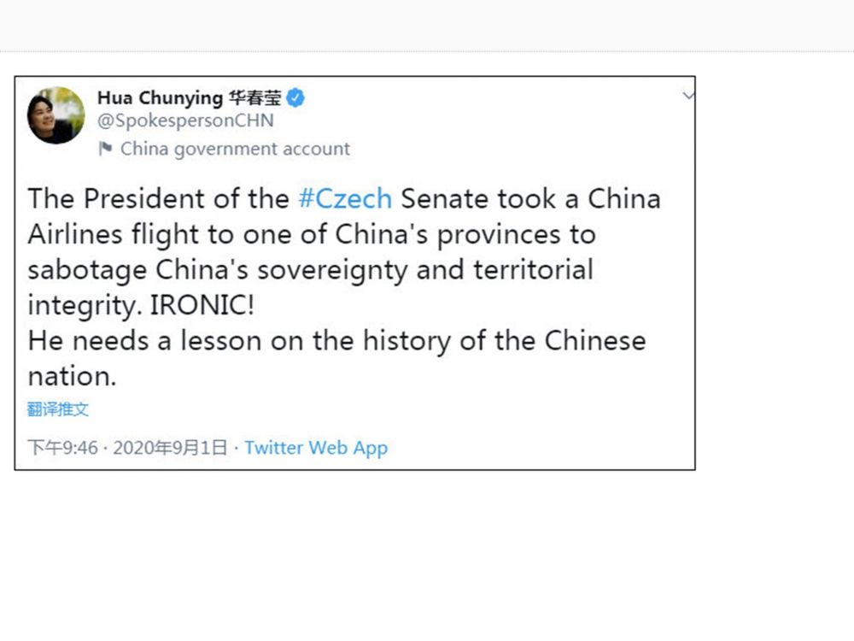Image resolution: width=854 pixels, height=641 pixels.
Task: Click the Chinese name 华春莹
Action: (254, 98)
